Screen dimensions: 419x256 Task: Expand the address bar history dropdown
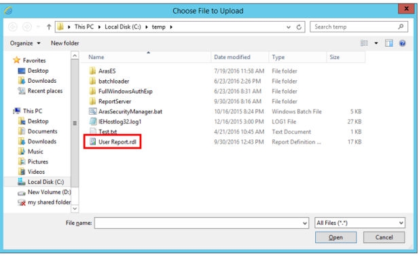(289, 27)
